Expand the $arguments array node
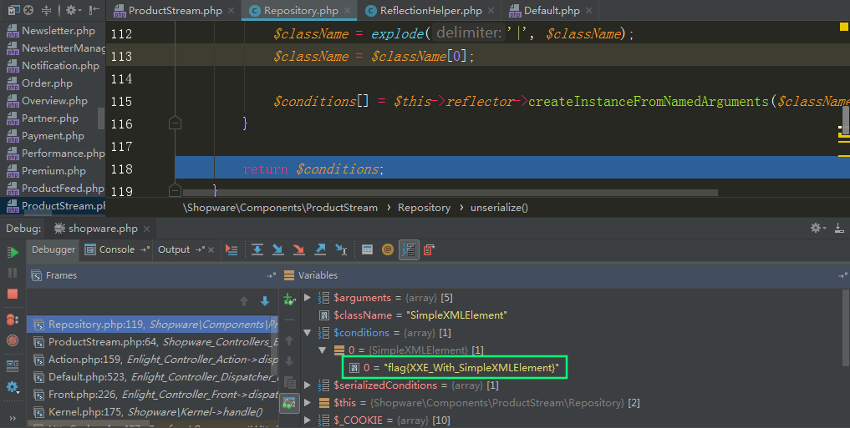The width and height of the screenshot is (850, 428). point(308,298)
